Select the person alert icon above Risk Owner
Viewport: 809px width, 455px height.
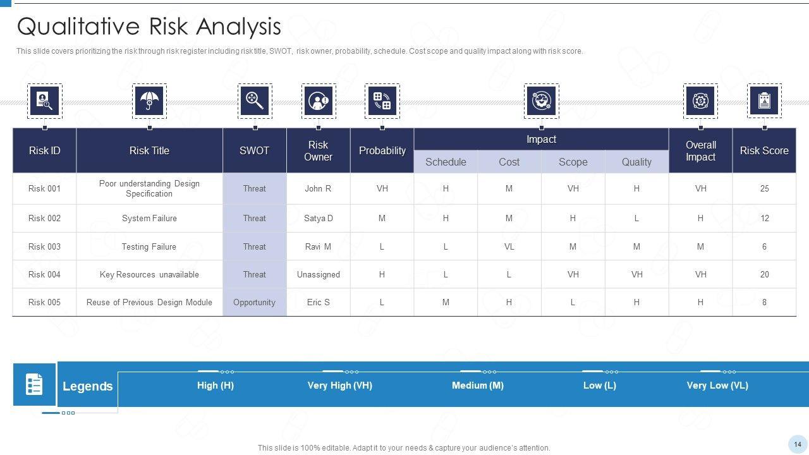(318, 101)
